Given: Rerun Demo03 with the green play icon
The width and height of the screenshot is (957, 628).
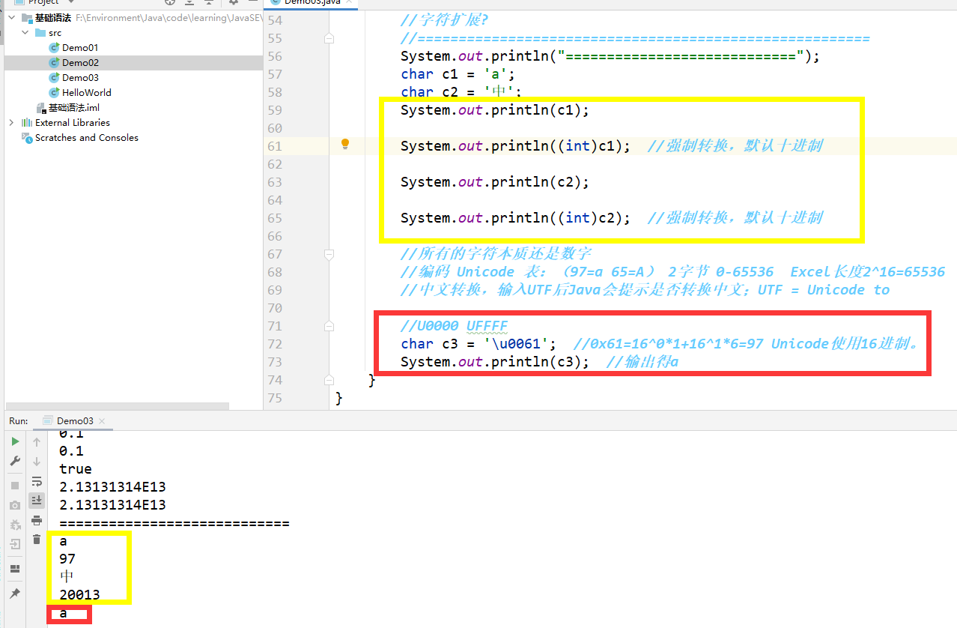Looking at the screenshot, I should [15, 442].
